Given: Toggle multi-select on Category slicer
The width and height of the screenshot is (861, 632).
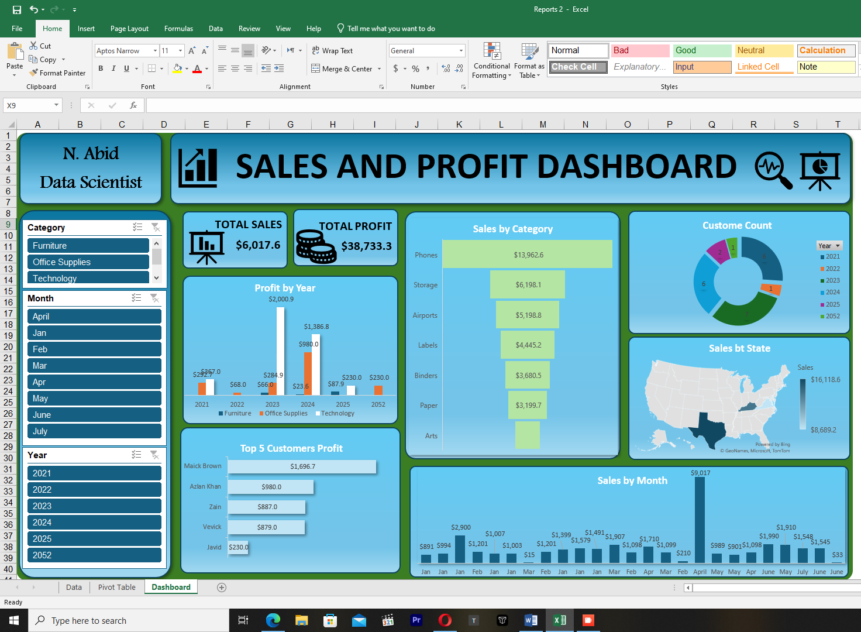Looking at the screenshot, I should (x=137, y=227).
